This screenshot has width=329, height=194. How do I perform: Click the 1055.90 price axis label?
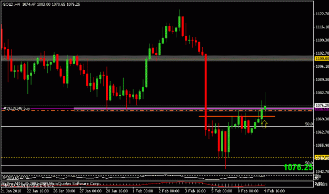pos(322,145)
